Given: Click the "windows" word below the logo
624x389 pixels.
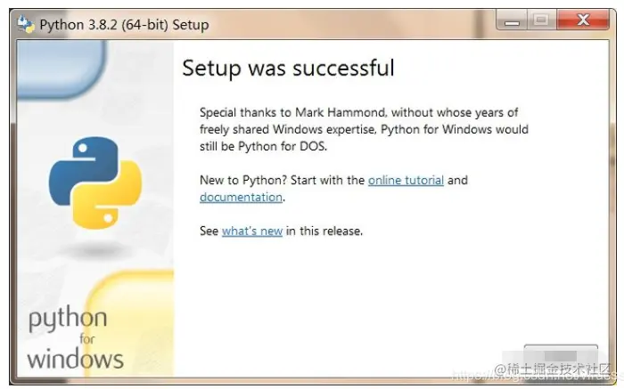Looking at the screenshot, I should click(x=75, y=359).
